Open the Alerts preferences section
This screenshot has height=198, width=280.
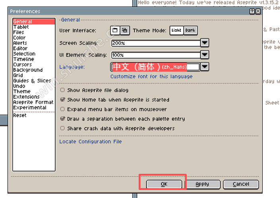pyautogui.click(x=34, y=43)
